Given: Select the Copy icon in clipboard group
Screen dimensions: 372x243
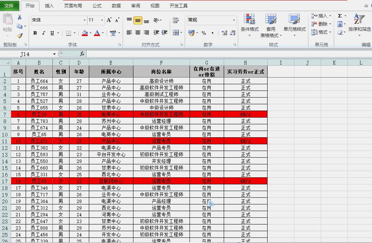Looking at the screenshot, I should [20, 26].
